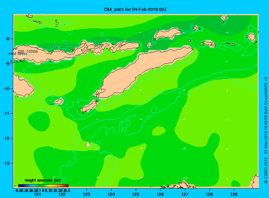Screen dimensions: 269x198
Task: Click the latitude label "-12"
Action: click(6, 138)
